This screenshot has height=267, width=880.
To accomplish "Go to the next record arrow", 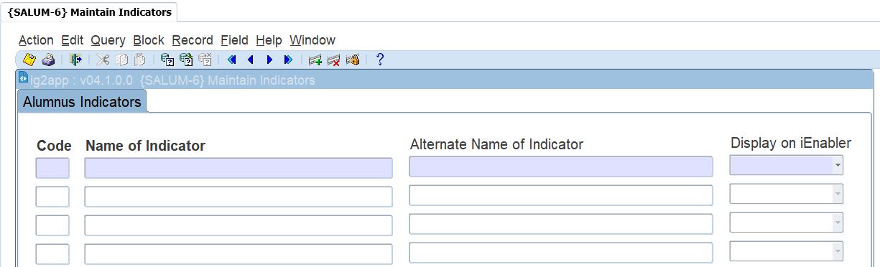I will (x=269, y=60).
